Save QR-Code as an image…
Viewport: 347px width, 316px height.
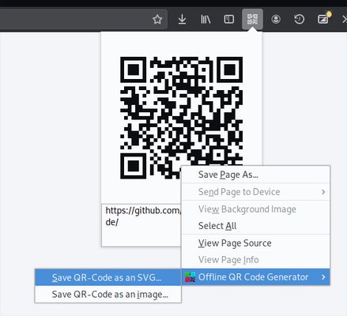[x=108, y=294]
